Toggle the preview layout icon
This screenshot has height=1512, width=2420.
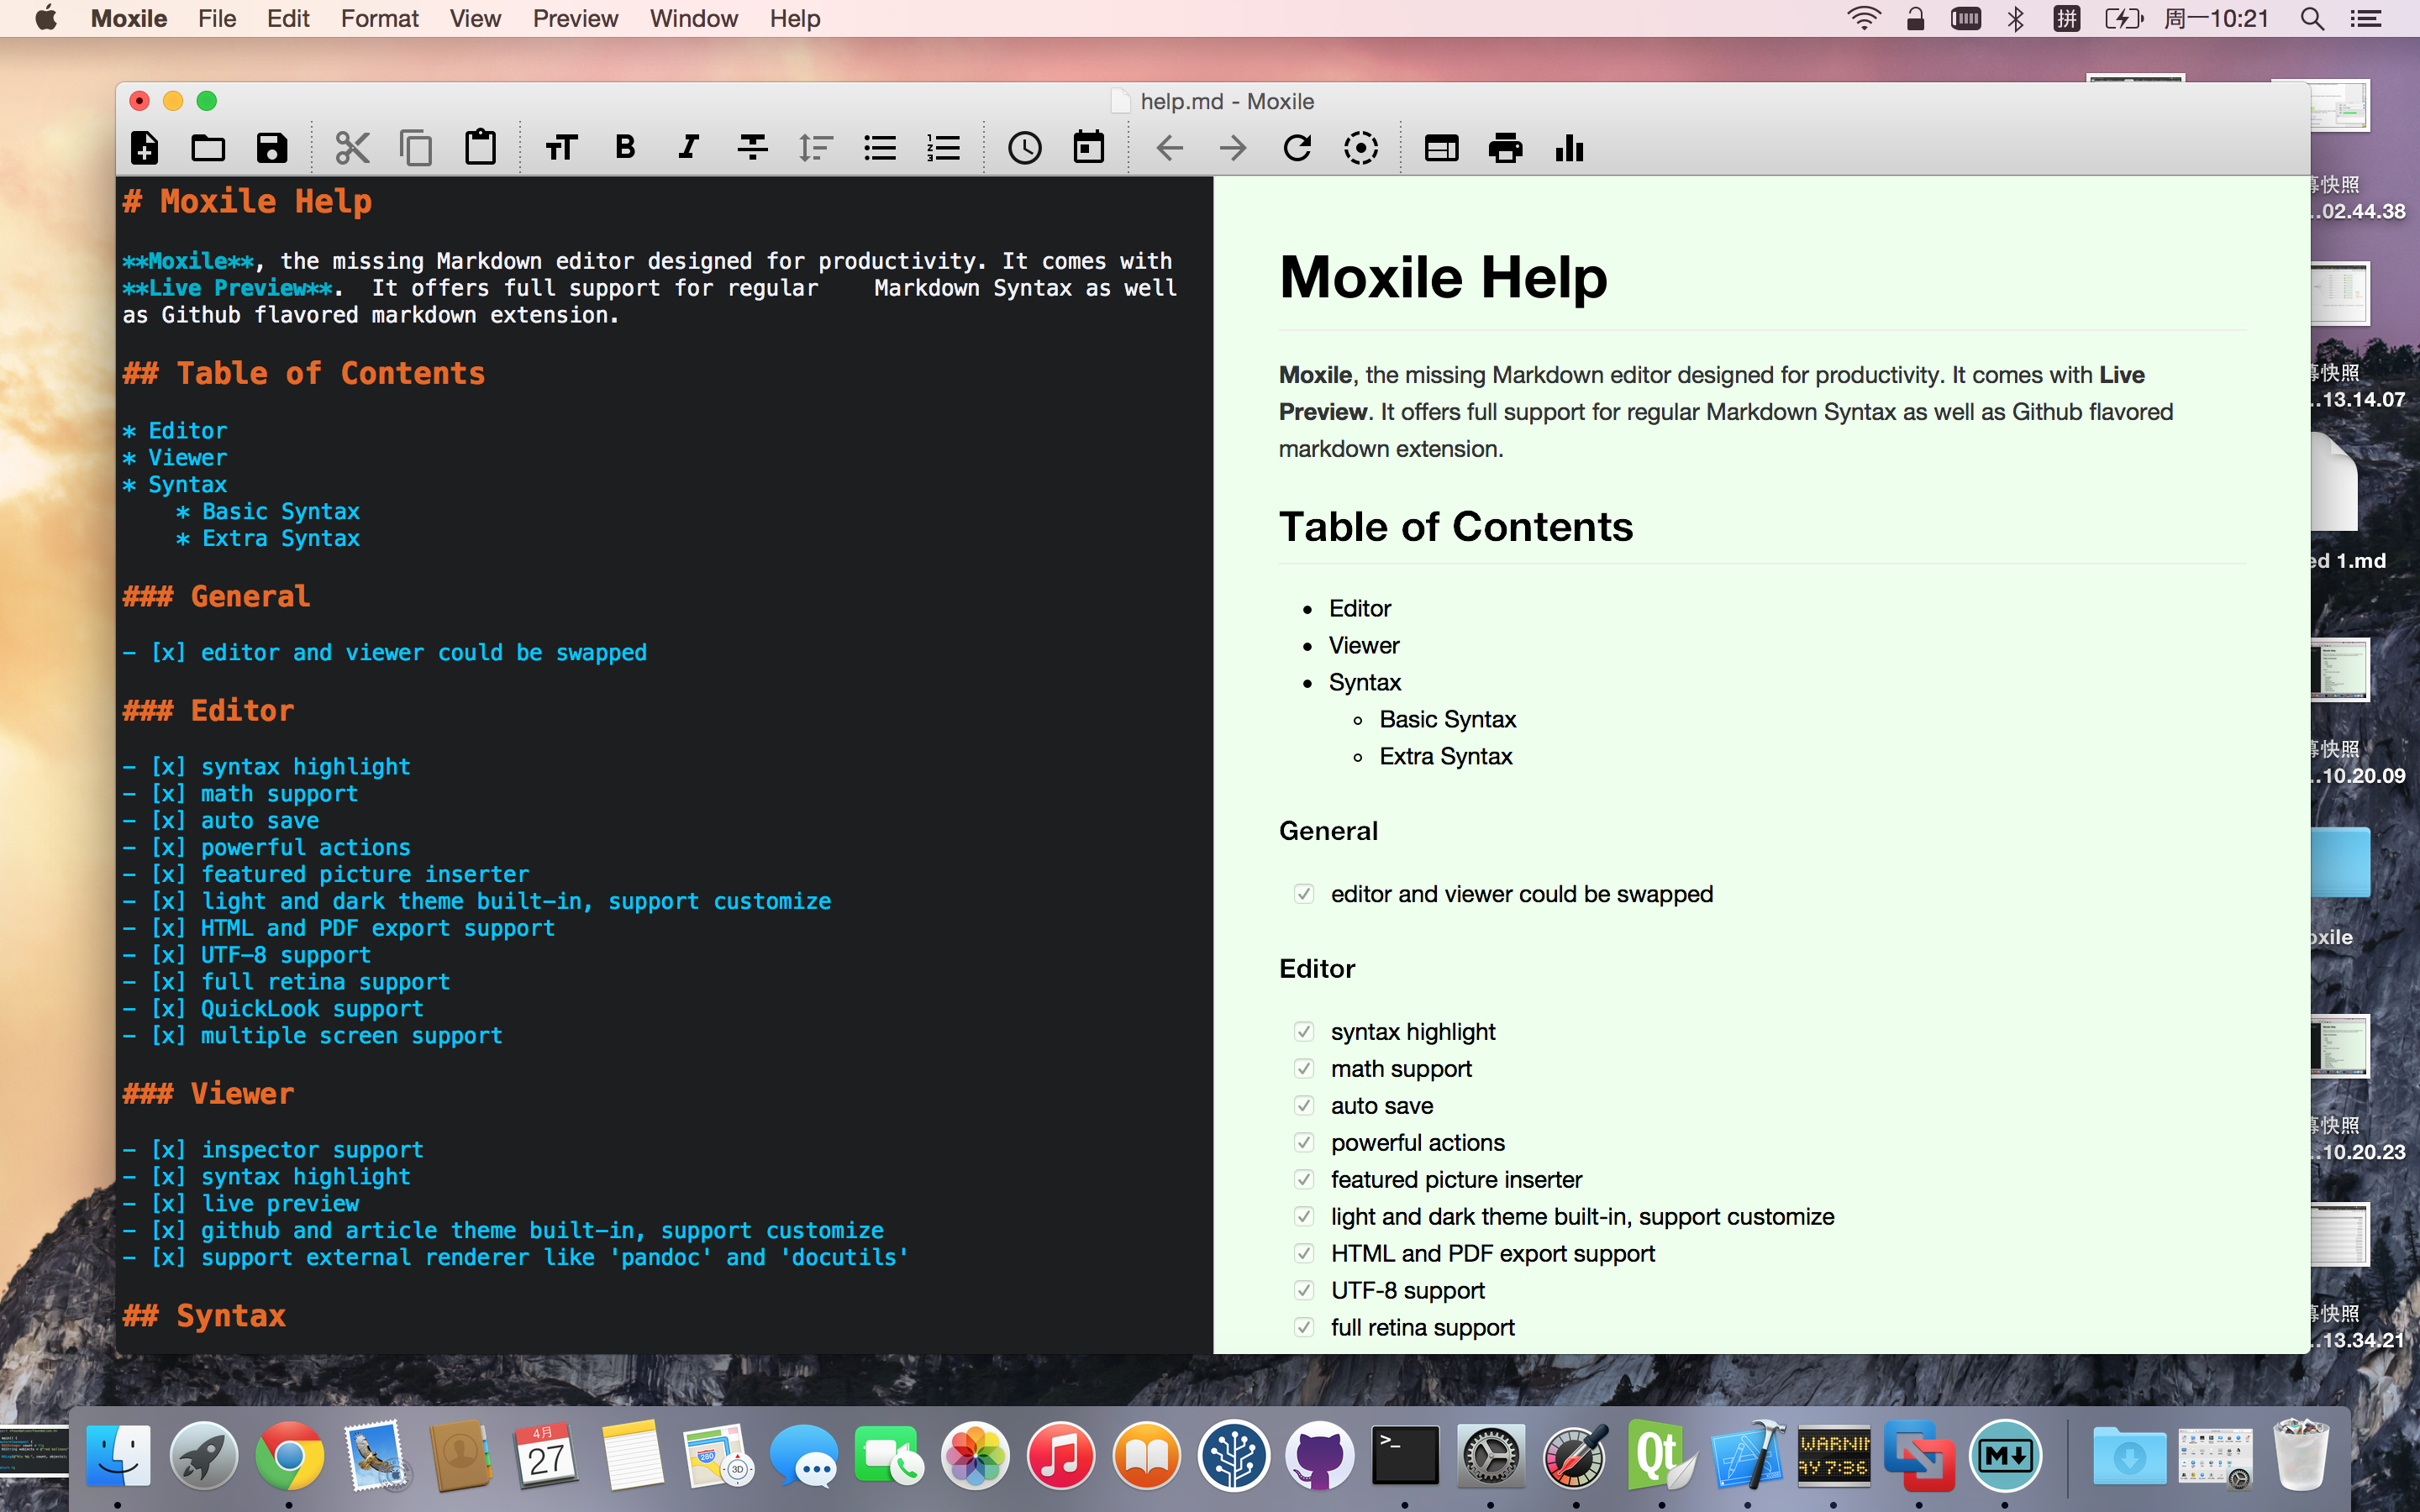click(x=1441, y=148)
